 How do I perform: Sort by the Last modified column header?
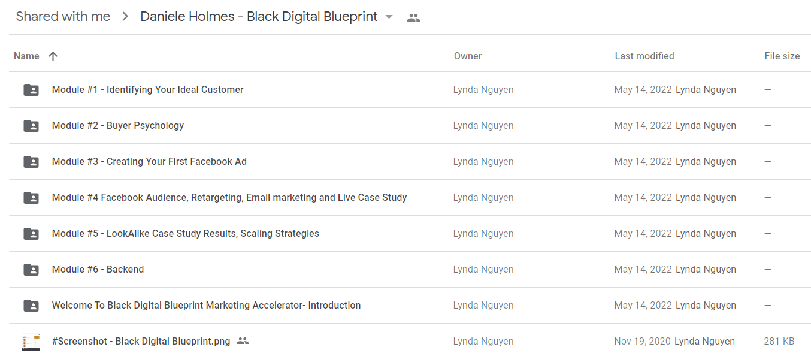point(644,56)
